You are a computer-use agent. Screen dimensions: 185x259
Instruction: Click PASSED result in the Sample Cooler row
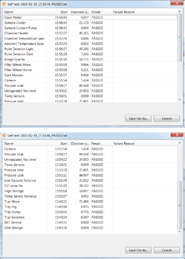[97, 23]
